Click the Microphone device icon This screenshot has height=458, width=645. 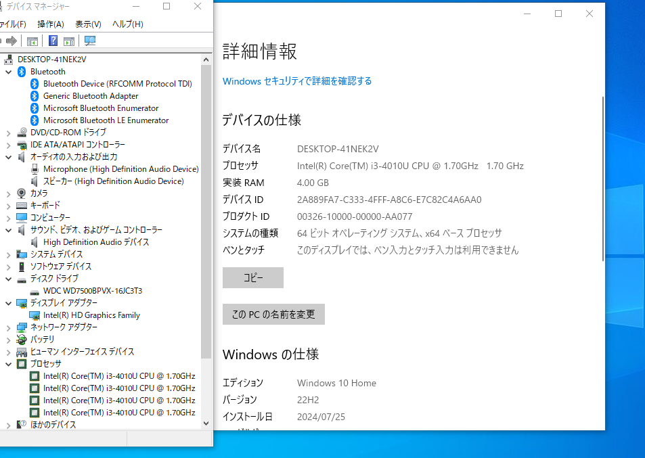[x=35, y=169]
